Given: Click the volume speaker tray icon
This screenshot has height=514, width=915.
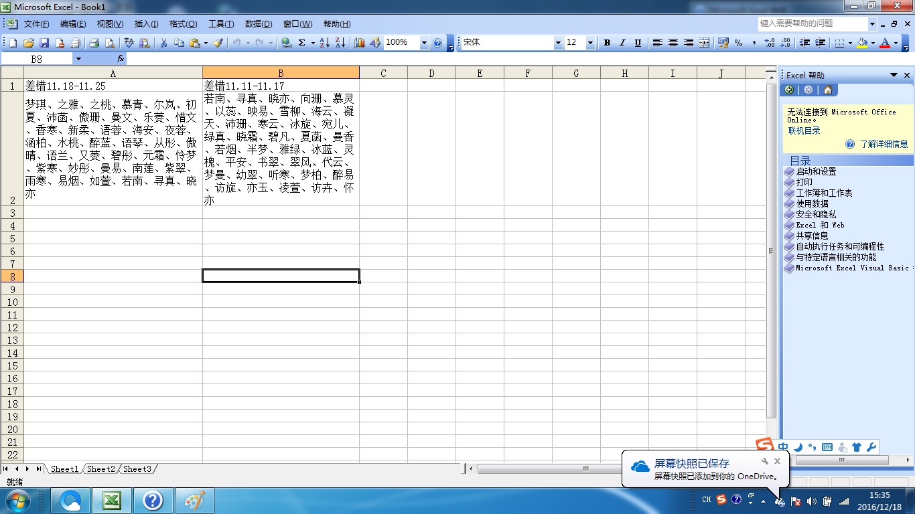Looking at the screenshot, I should 812,501.
